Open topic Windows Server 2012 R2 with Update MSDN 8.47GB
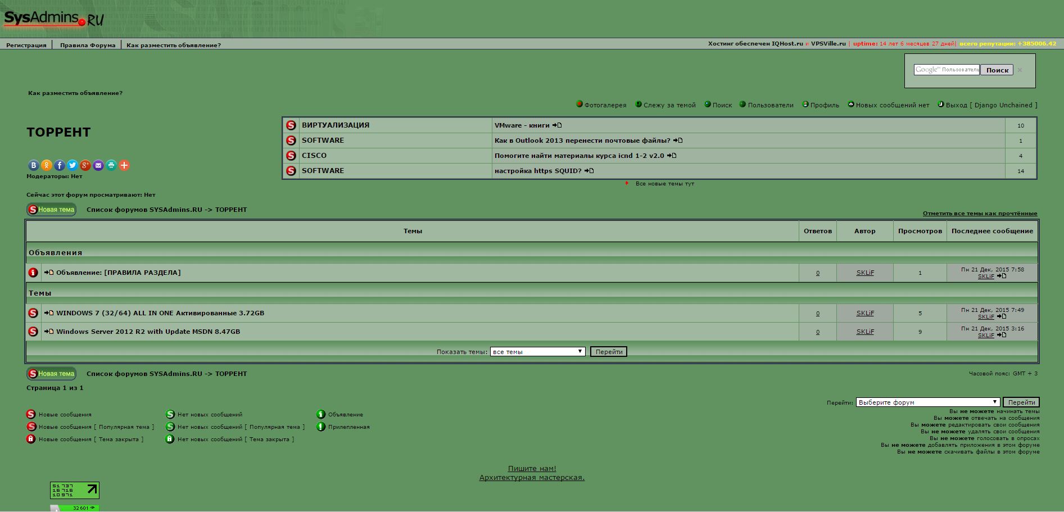This screenshot has height=512, width=1064. [148, 332]
